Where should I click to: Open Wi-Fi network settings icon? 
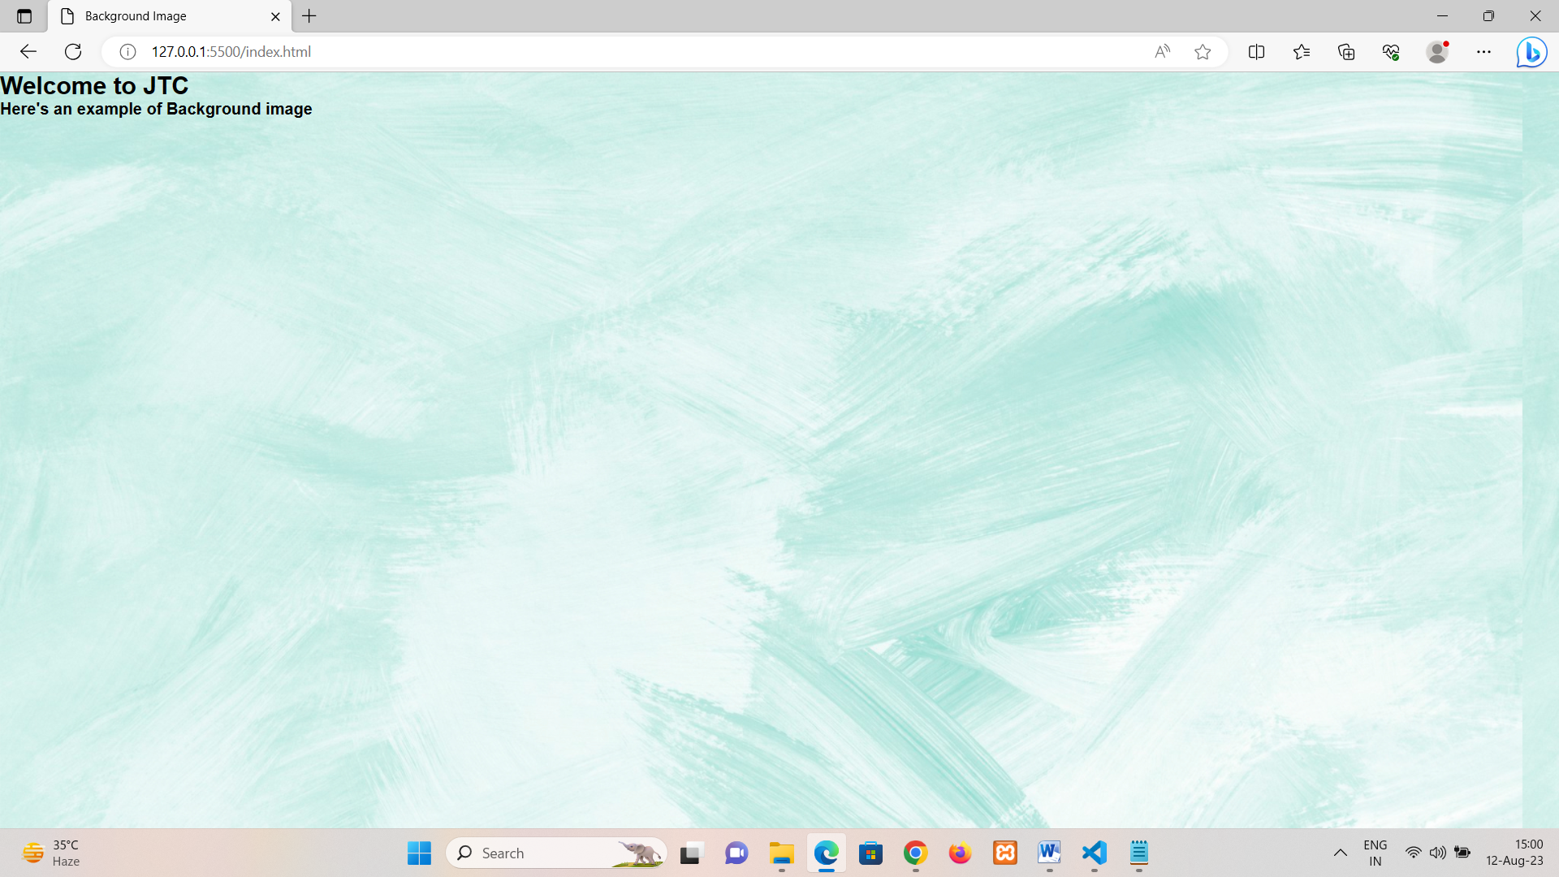[1414, 853]
